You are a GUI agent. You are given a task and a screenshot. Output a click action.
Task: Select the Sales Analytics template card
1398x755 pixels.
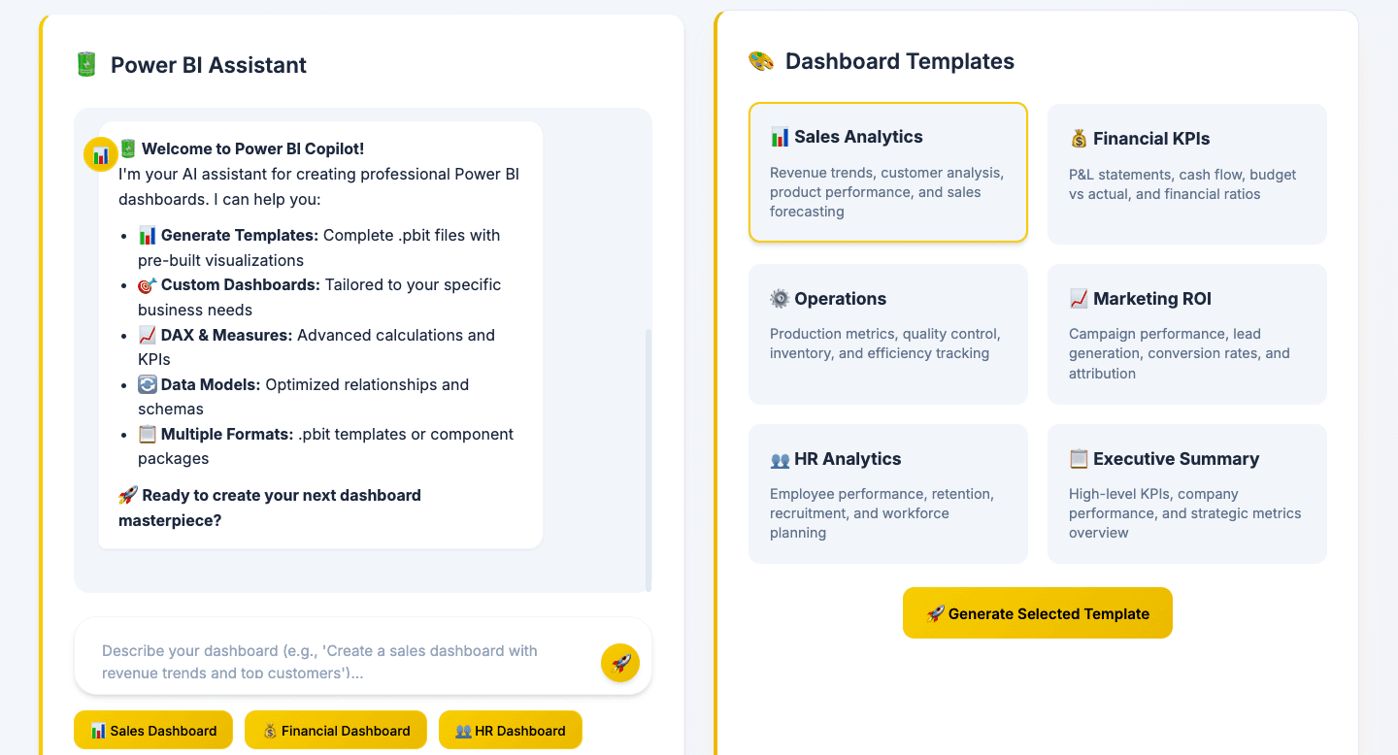(888, 172)
